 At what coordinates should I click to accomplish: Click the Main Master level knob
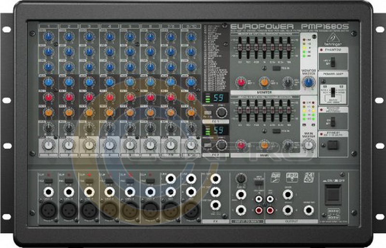tap(308, 145)
